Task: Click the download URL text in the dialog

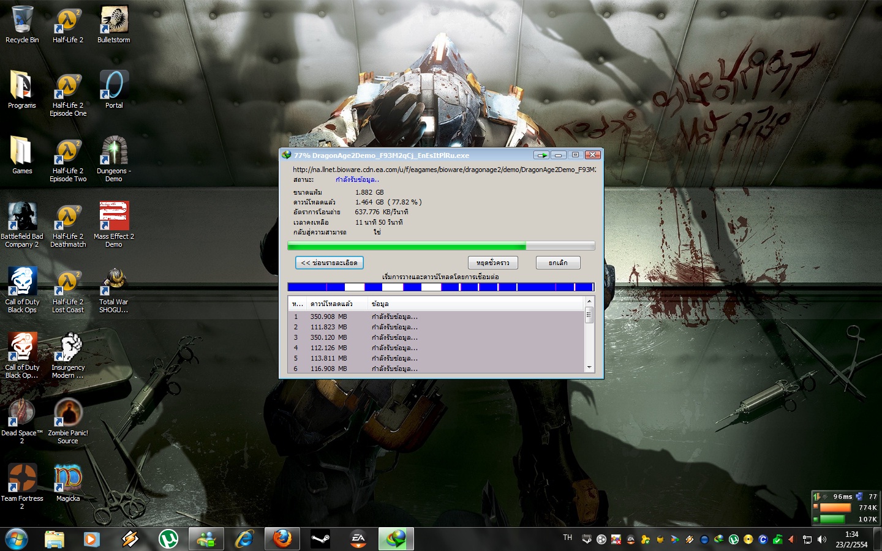Action: 444,170
